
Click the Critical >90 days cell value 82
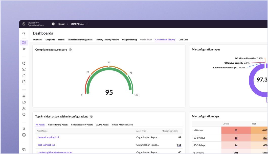pyautogui.click(x=236, y=130)
